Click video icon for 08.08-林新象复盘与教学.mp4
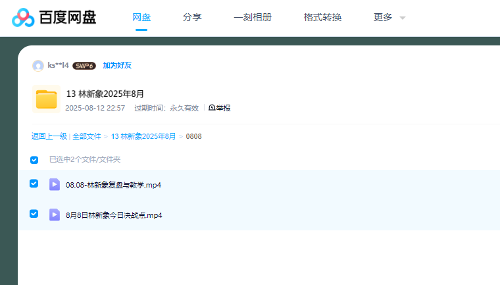 pyautogui.click(x=55, y=184)
